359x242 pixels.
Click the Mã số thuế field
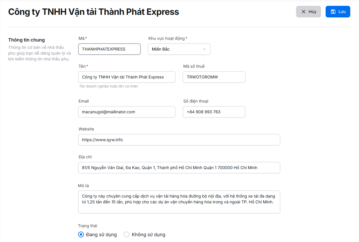(x=214, y=77)
